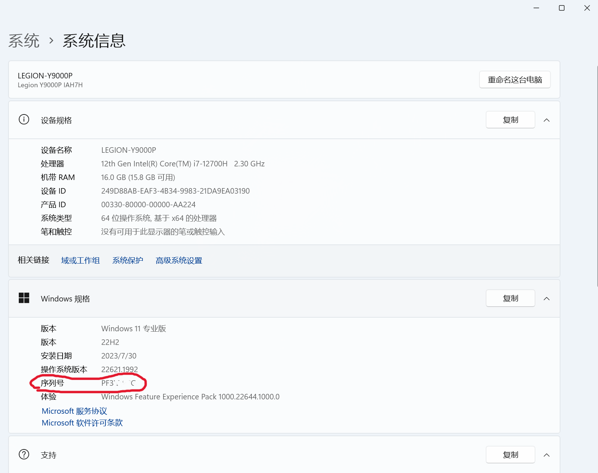Open 域或工作组 link
Image resolution: width=598 pixels, height=473 pixels.
coord(80,261)
